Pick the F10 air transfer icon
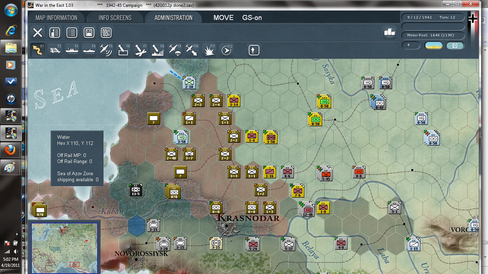 coord(192,50)
